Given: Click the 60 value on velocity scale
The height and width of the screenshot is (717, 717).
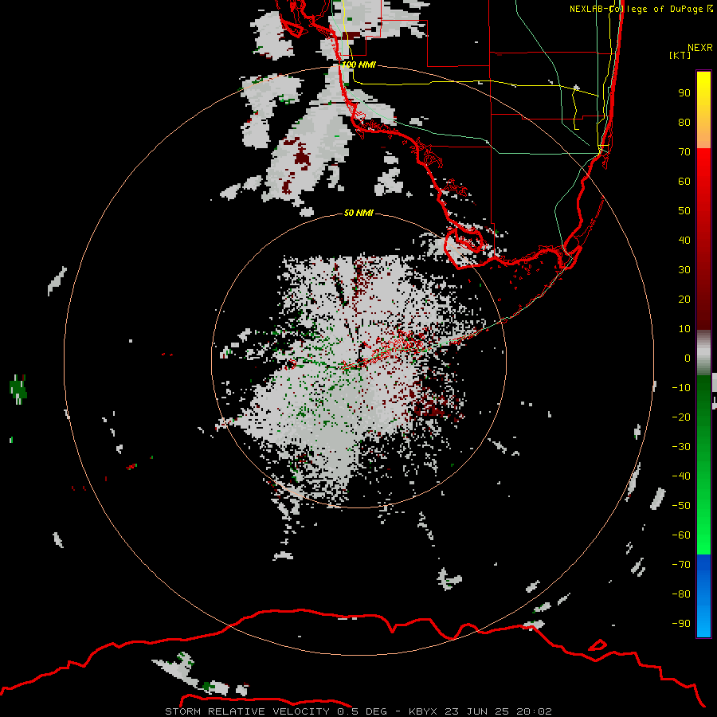Looking at the screenshot, I should click(x=684, y=181).
